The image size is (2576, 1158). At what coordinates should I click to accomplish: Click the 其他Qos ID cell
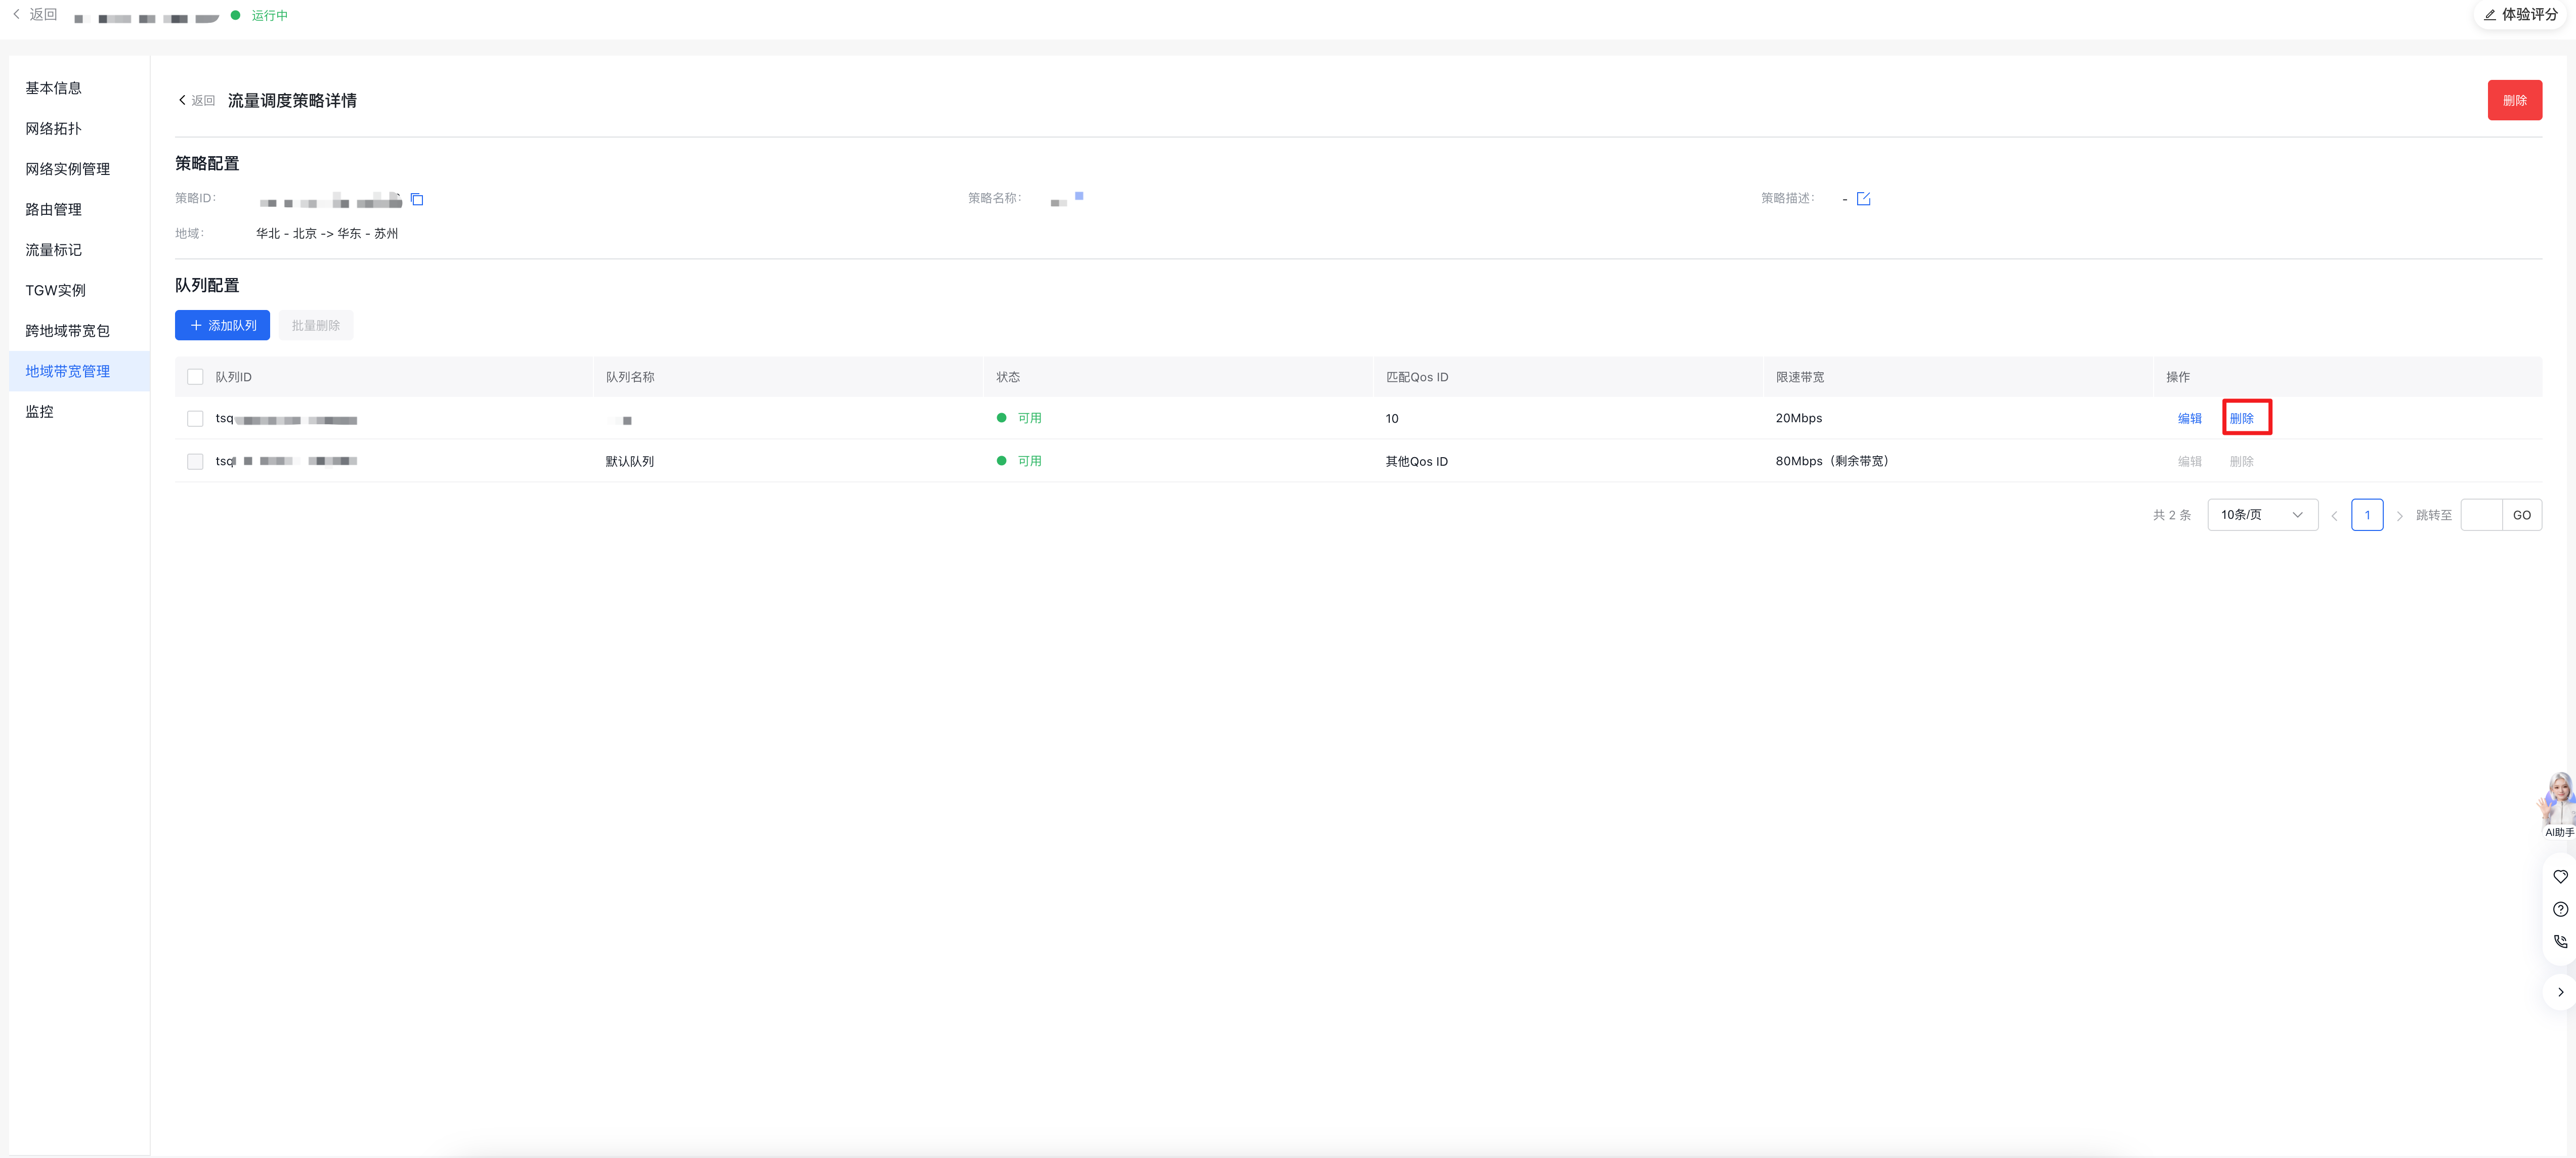click(x=1416, y=461)
